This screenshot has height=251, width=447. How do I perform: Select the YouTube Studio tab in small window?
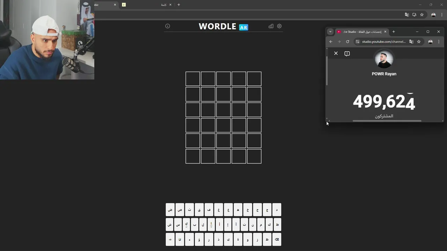pos(361,32)
